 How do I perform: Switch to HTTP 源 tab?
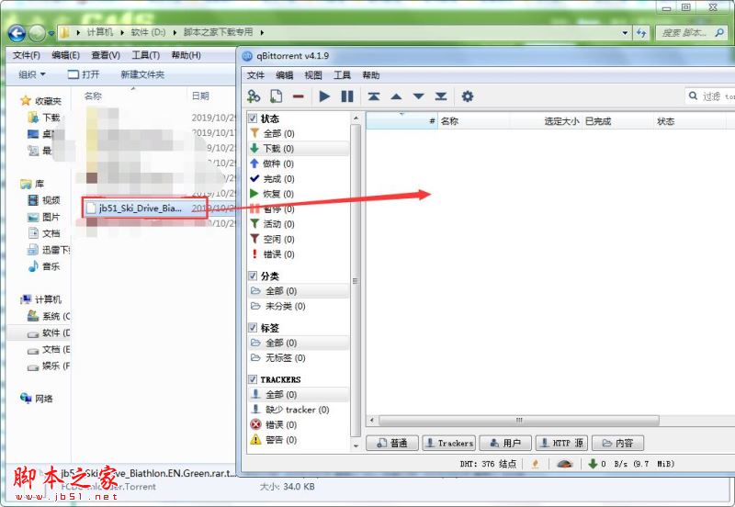[x=561, y=443]
